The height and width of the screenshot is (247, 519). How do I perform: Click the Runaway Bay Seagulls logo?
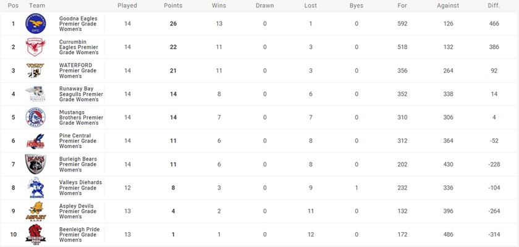coord(35,94)
